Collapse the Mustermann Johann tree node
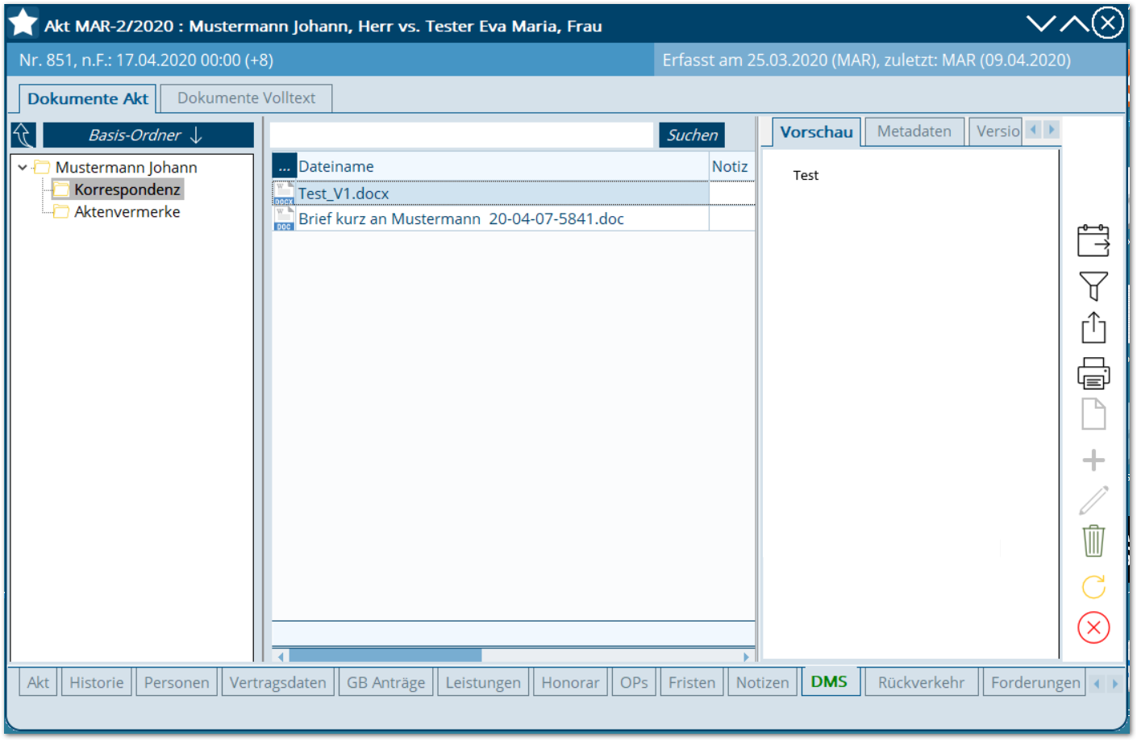The width and height of the screenshot is (1137, 741). click(x=23, y=168)
